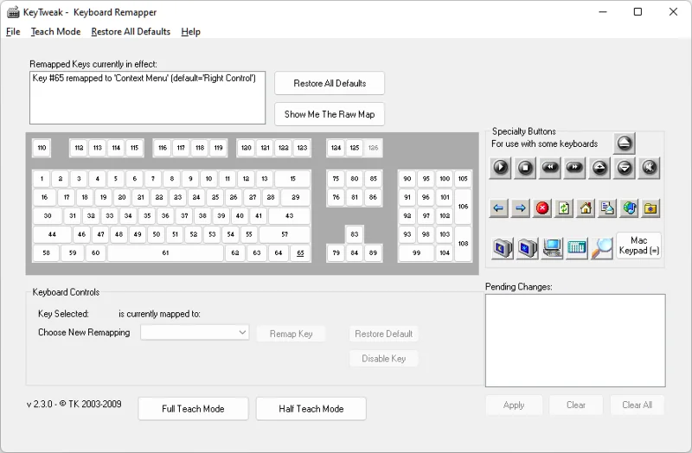The height and width of the screenshot is (453, 692).
Task: Open the Choose New Remapping dropdown
Action: tap(195, 333)
